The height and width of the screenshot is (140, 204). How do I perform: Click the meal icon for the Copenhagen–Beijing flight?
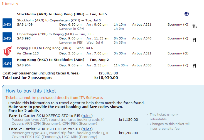(x=195, y=40)
